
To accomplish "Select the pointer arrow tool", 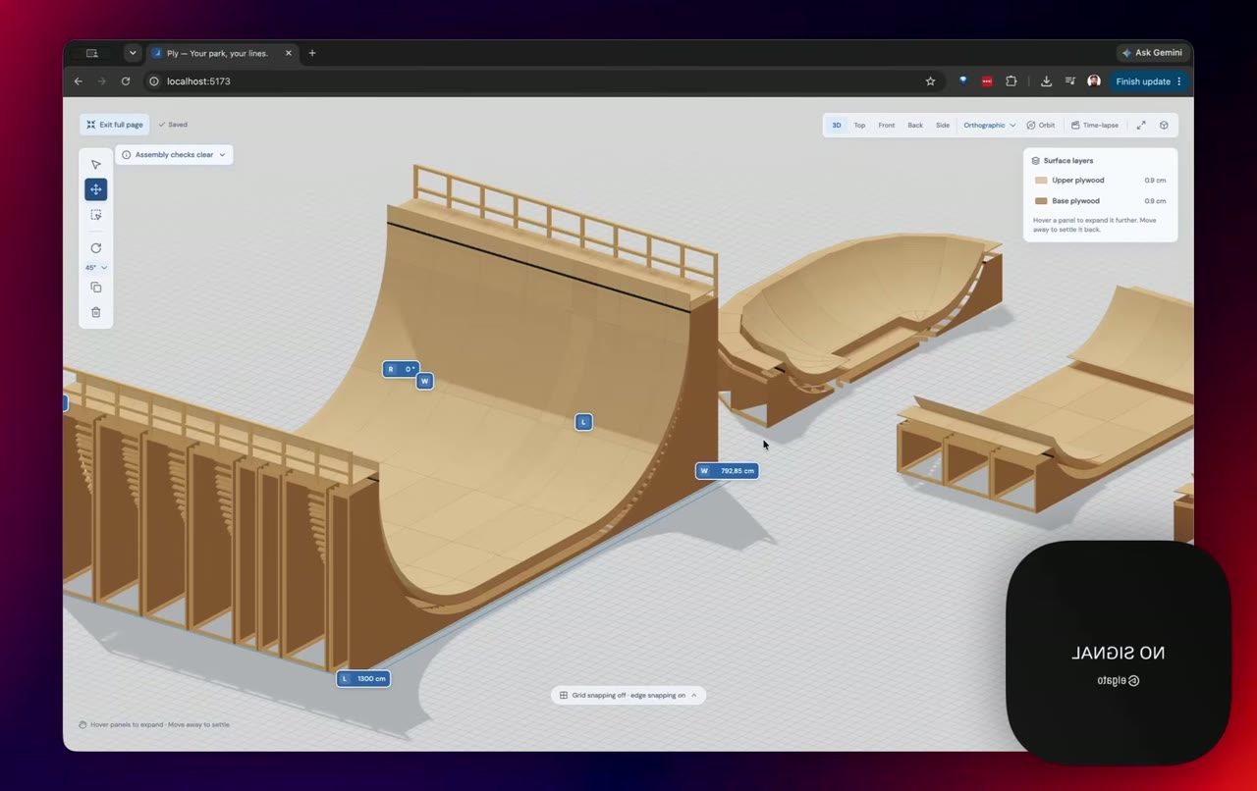I will click(95, 164).
